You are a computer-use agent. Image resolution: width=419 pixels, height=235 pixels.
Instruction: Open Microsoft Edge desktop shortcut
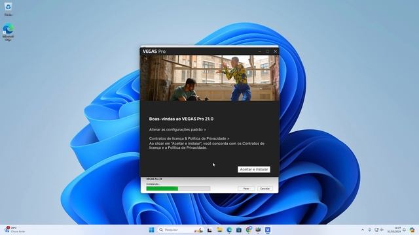pyautogui.click(x=9, y=33)
